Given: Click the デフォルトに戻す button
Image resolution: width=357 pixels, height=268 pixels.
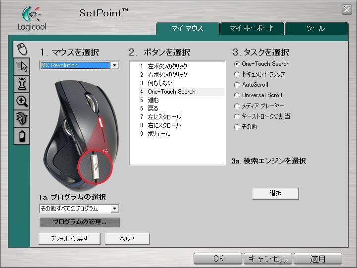Looking at the screenshot, I should tap(69, 239).
